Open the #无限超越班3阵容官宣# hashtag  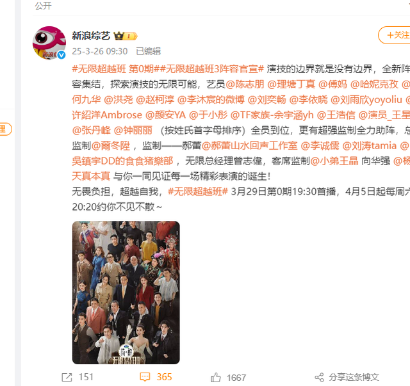coord(209,69)
